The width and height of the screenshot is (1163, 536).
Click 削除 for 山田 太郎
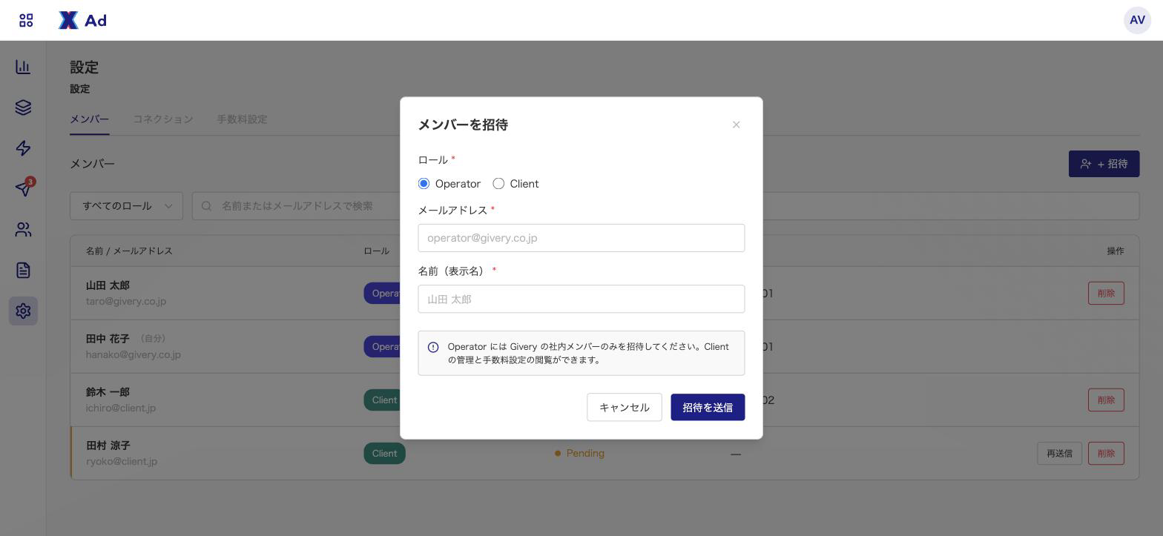pyautogui.click(x=1106, y=293)
